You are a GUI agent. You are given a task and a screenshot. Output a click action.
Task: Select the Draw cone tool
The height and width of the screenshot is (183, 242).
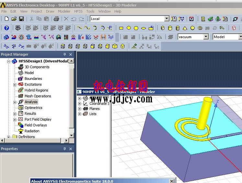coord(185,28)
